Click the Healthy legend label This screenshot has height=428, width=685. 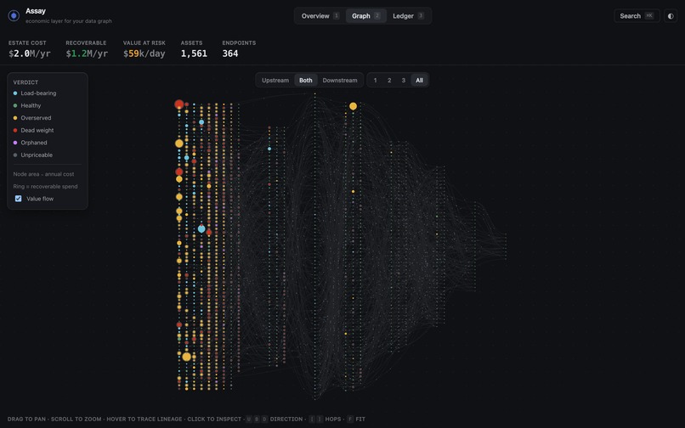coord(31,105)
